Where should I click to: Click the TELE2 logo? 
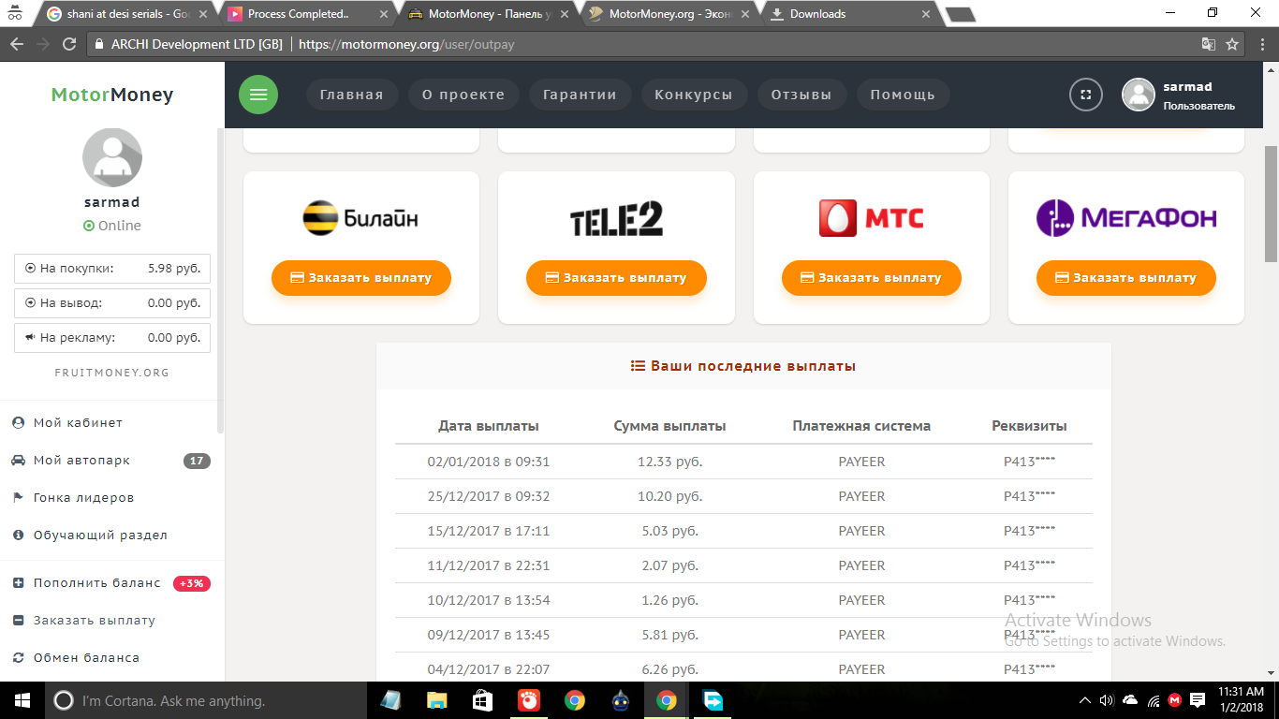point(616,219)
